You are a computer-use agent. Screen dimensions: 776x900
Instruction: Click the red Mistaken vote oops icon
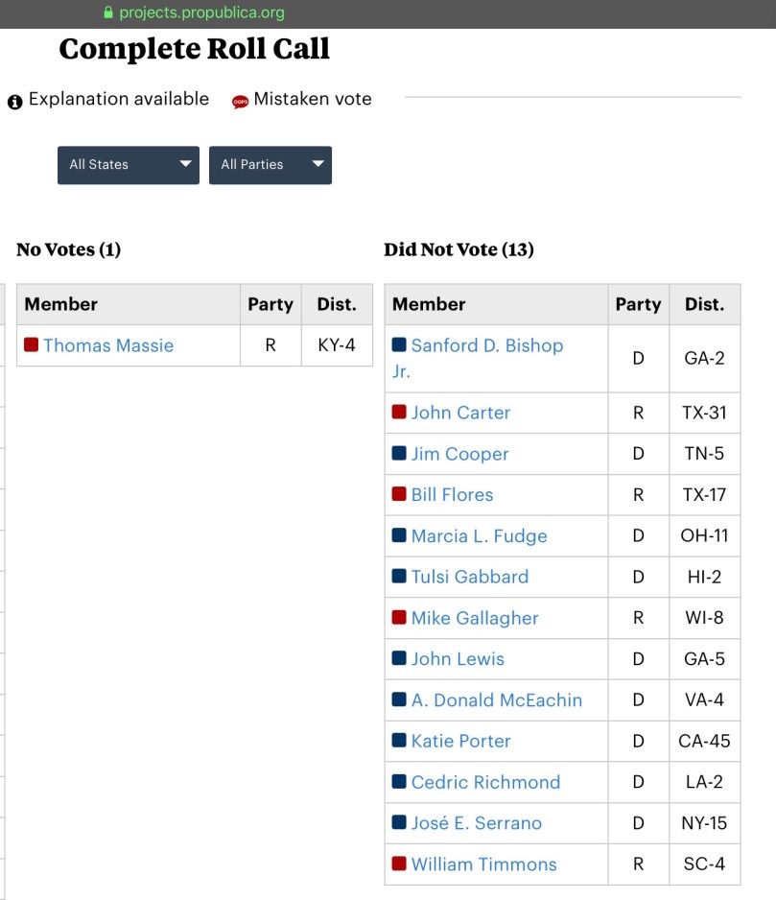click(240, 102)
